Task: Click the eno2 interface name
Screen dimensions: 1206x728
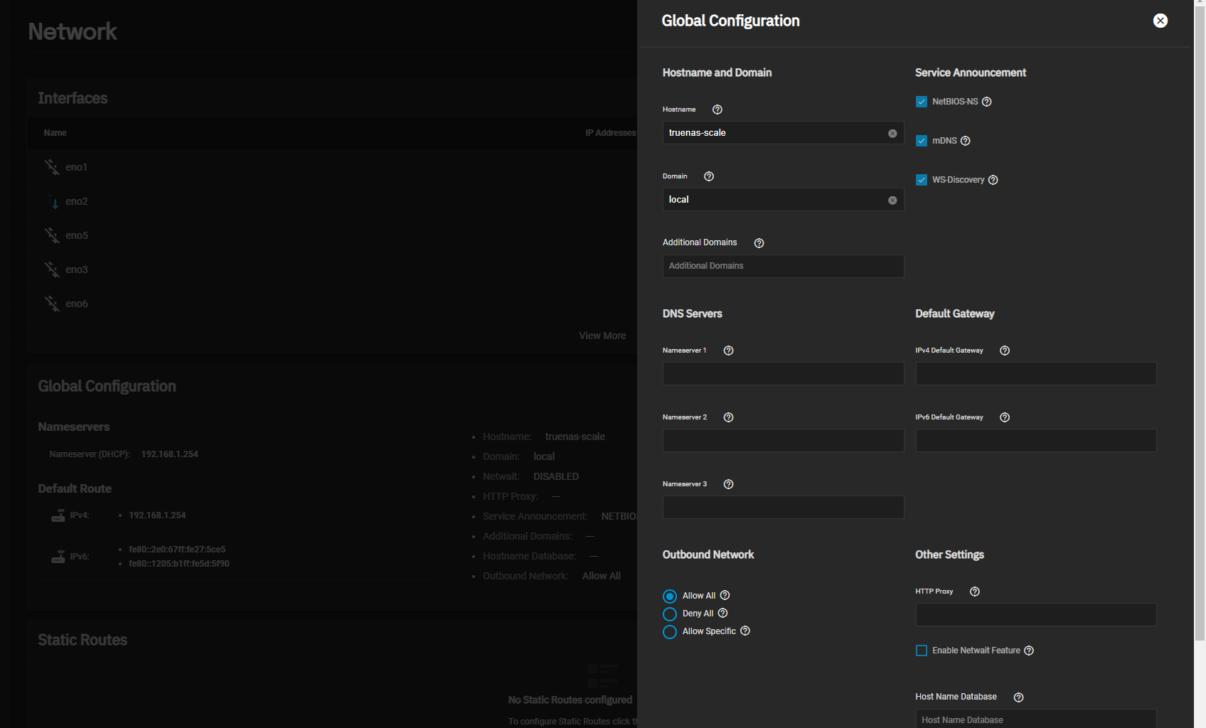Action: pos(77,201)
